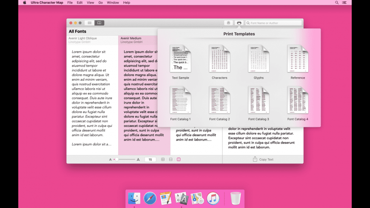Select the rows layout icon in bottom bar
This screenshot has height=208, width=370.
[171, 160]
